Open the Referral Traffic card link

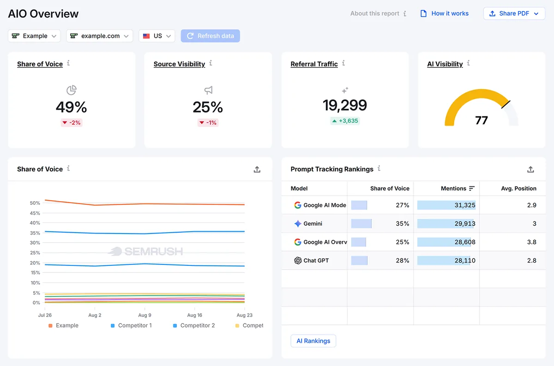point(314,64)
